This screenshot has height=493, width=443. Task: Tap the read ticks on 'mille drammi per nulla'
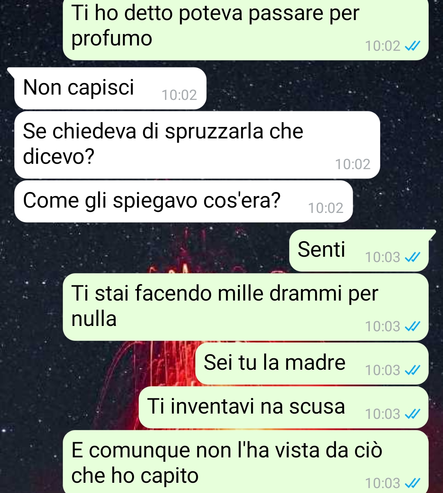(x=412, y=326)
